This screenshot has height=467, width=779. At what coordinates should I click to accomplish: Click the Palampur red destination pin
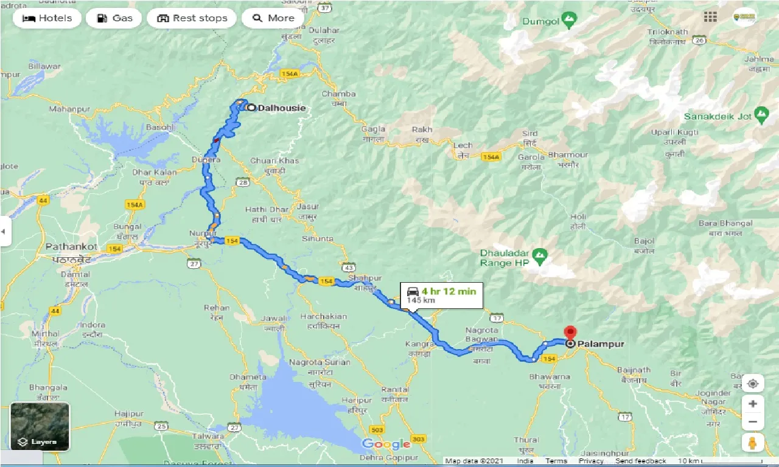[570, 334]
